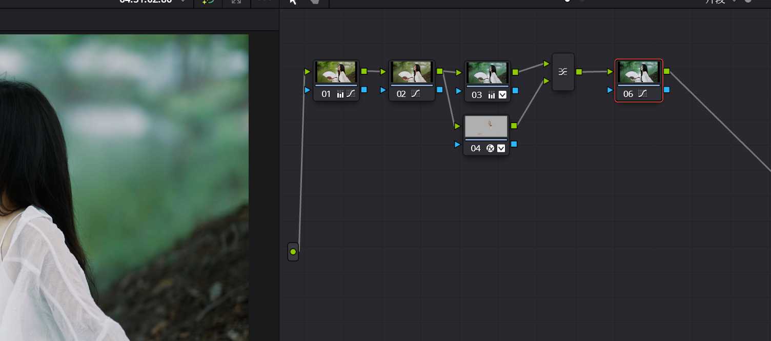Click node 01 blue key output square

[364, 90]
